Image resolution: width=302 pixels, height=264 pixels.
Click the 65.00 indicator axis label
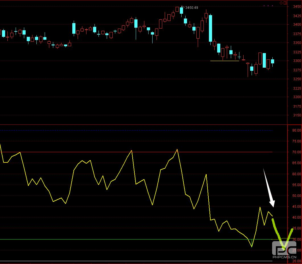point(297,163)
